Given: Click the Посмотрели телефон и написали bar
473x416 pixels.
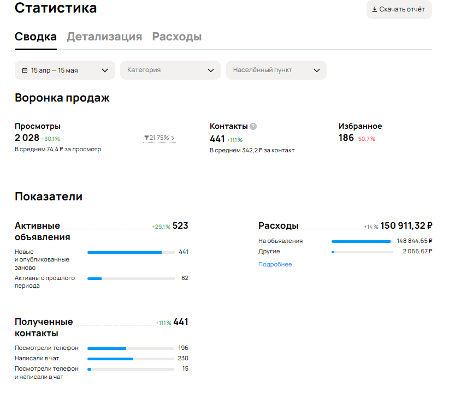Looking at the screenshot, I should [131, 369].
